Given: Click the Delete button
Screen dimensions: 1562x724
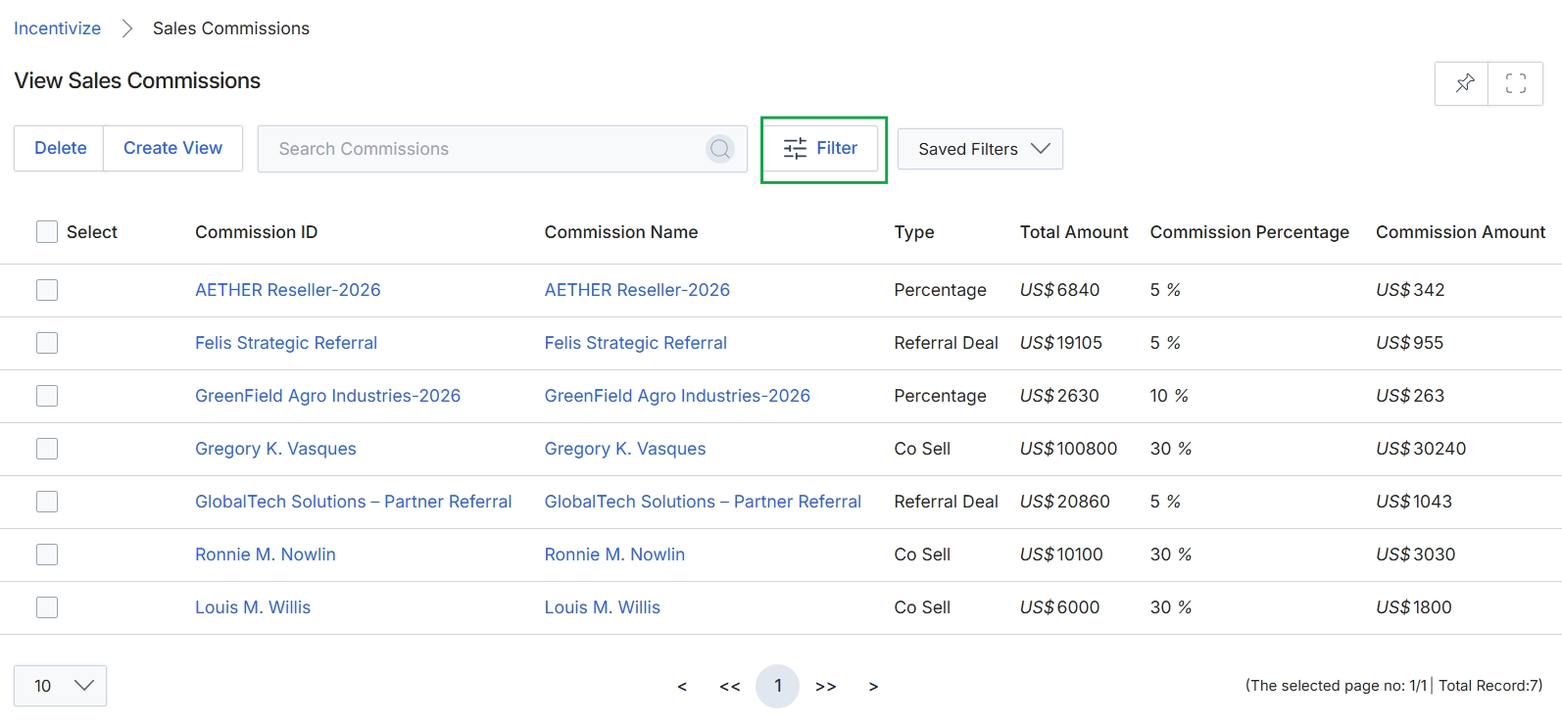Looking at the screenshot, I should pos(60,148).
